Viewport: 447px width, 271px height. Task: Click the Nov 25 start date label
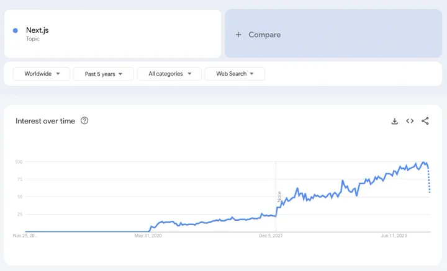[x=25, y=236]
